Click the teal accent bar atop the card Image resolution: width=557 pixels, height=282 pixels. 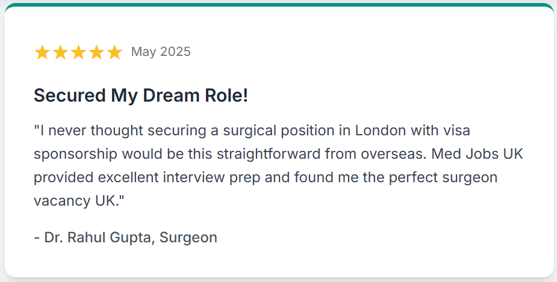pos(279,5)
